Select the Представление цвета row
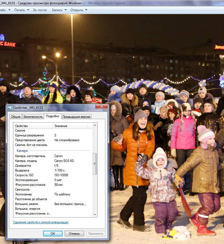 click(53, 140)
